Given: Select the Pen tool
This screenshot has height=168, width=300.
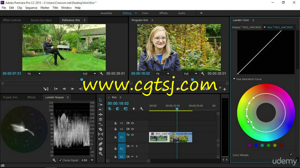Looking at the screenshot, I should [100, 144].
